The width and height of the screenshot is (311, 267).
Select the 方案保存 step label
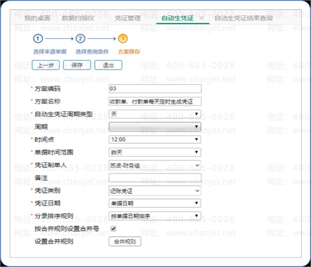129,52
